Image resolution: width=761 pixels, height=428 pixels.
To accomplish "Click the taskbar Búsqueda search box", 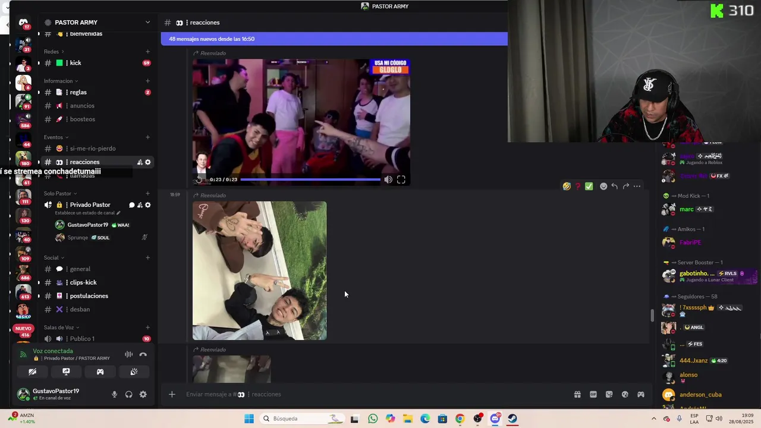I will tap(303, 418).
